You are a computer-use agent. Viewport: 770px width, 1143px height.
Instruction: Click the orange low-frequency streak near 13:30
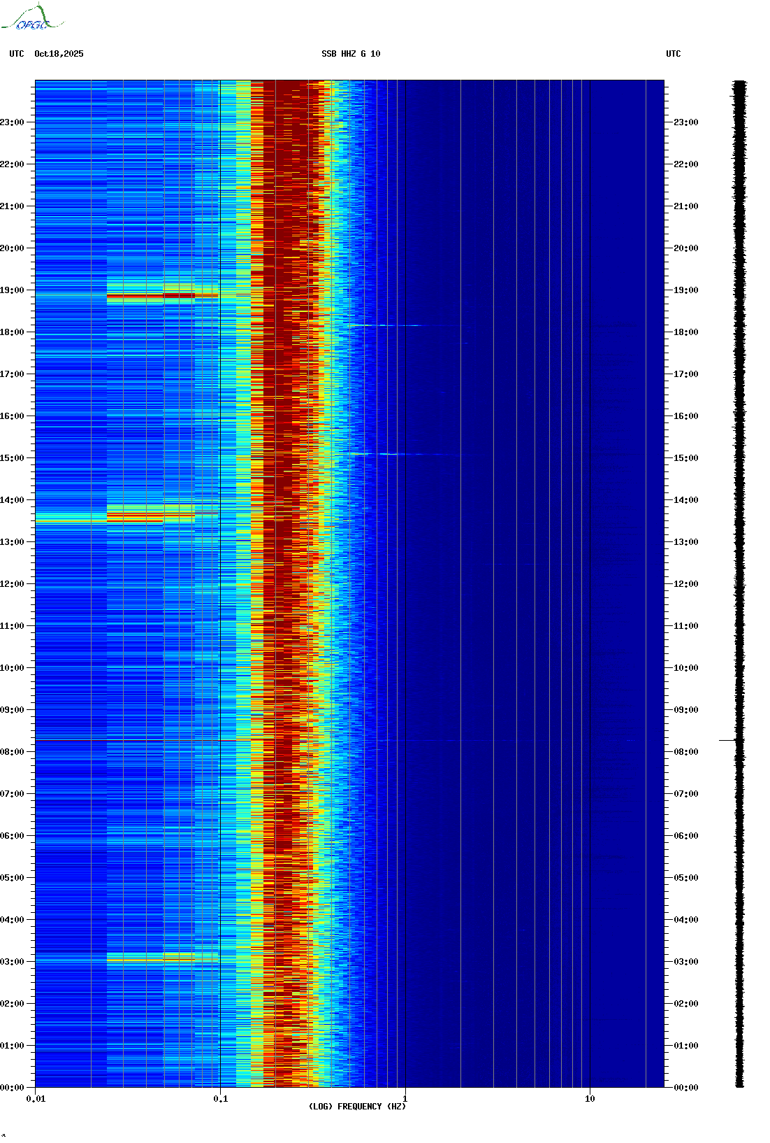click(x=135, y=518)
